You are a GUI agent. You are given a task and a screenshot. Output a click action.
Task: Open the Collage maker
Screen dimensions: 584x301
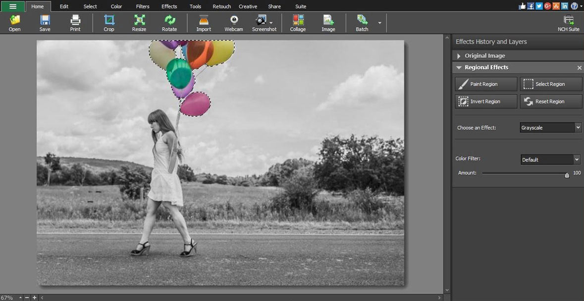coord(298,20)
